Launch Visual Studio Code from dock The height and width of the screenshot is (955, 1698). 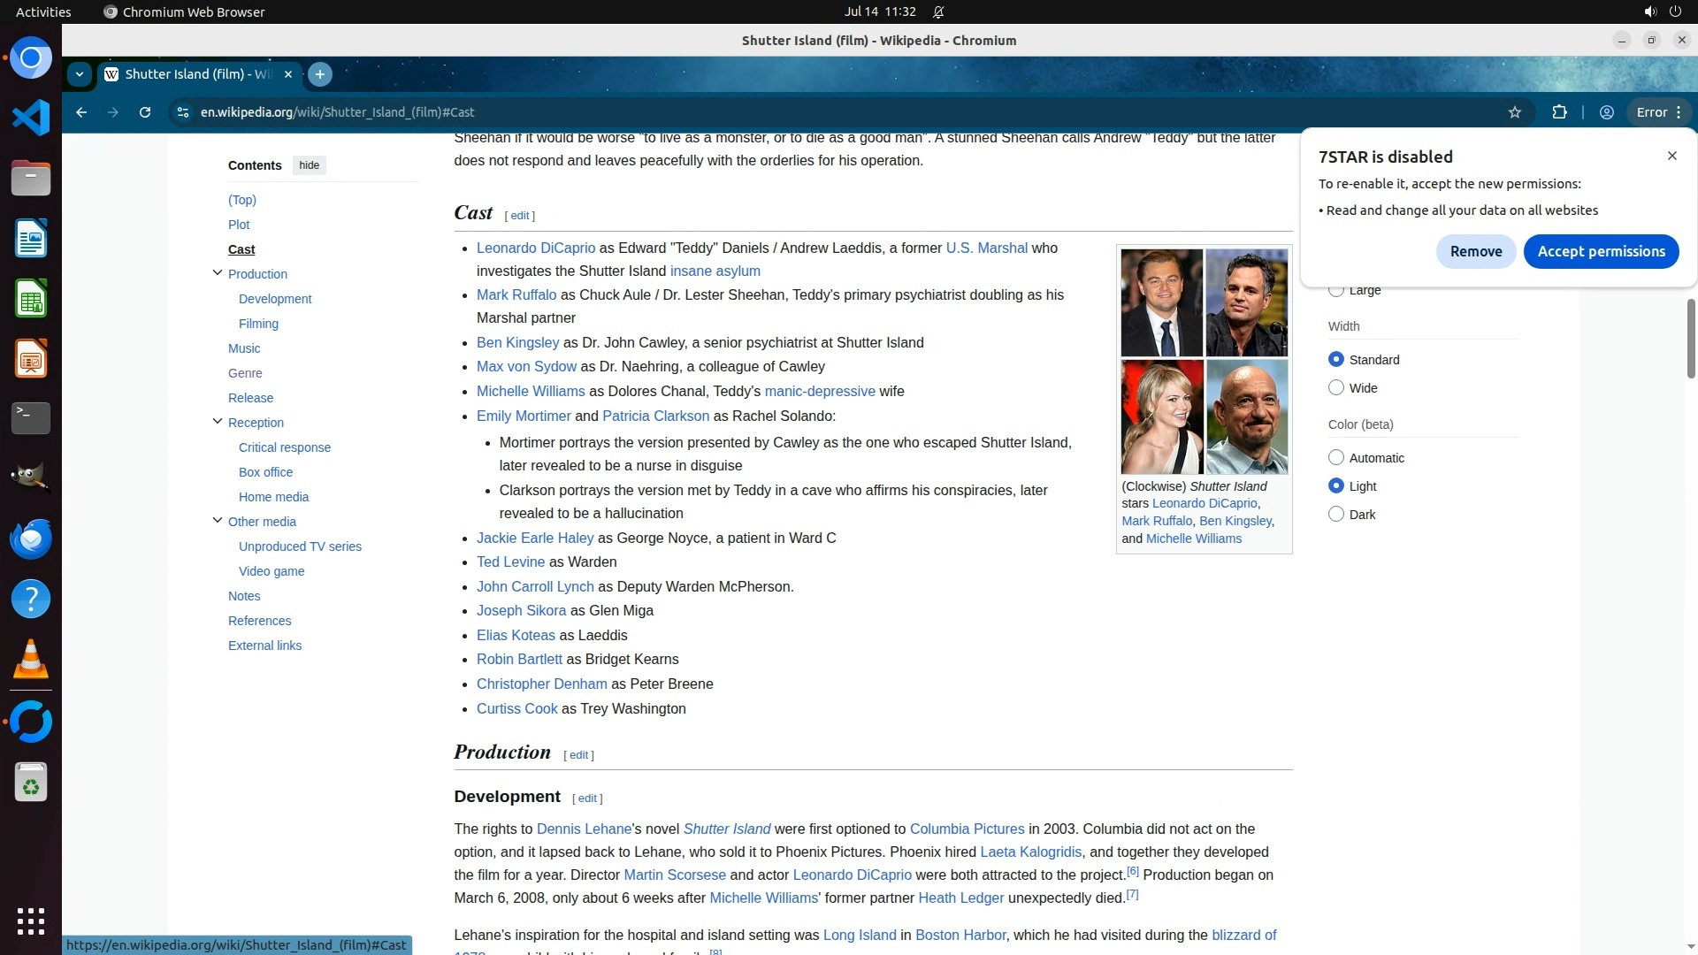(x=31, y=118)
